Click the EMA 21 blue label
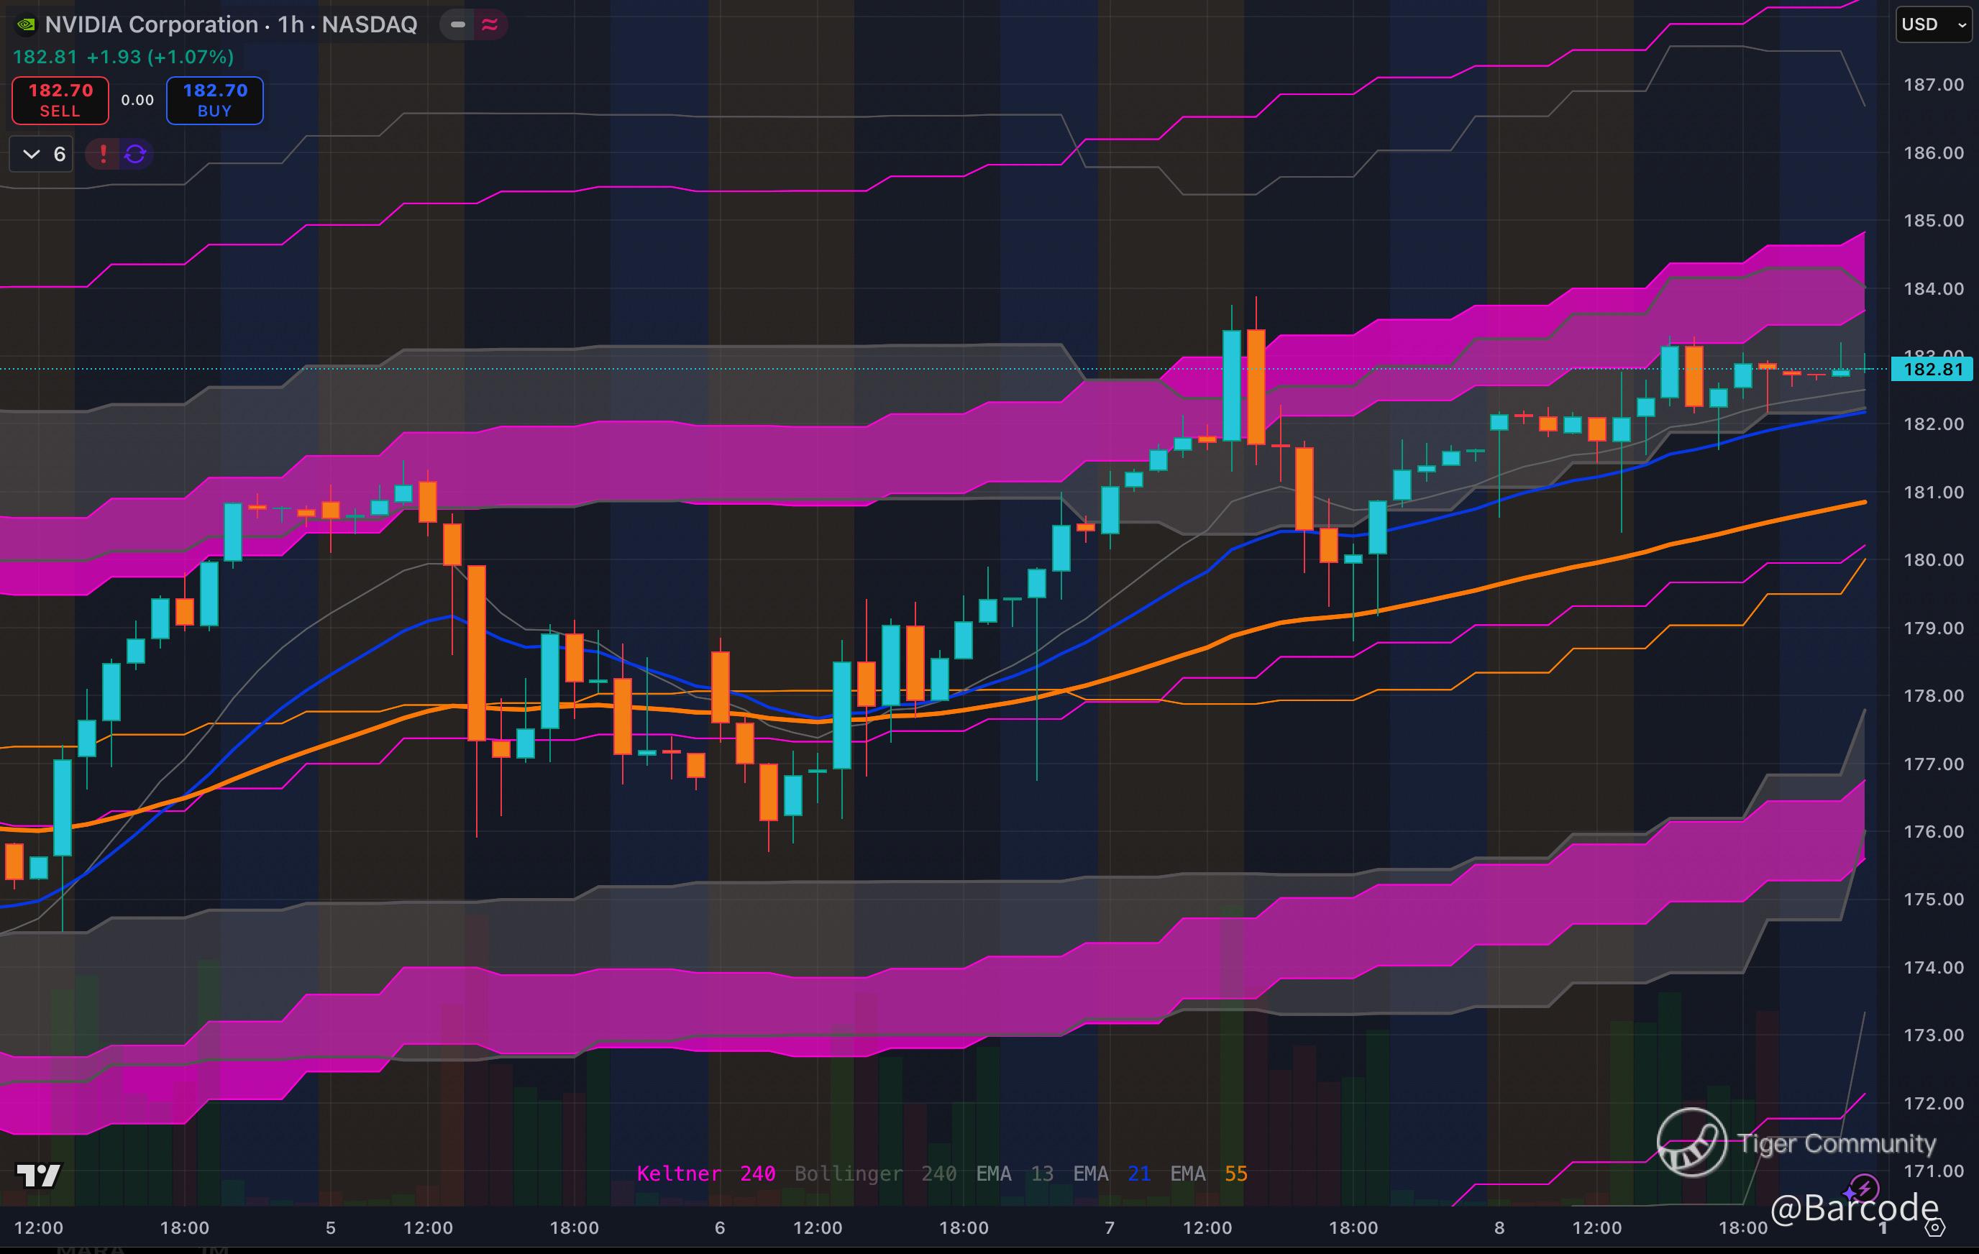 click(1111, 1173)
